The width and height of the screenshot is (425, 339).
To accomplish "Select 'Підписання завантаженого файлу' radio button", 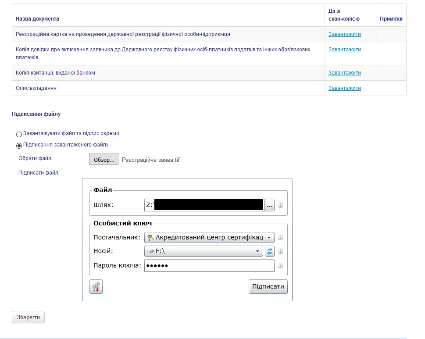I will (x=19, y=146).
